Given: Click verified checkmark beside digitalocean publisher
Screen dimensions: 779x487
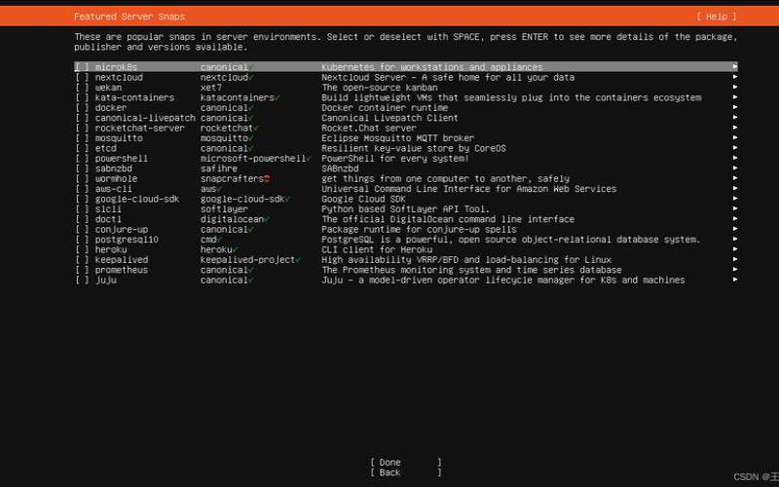Looking at the screenshot, I should (266, 219).
